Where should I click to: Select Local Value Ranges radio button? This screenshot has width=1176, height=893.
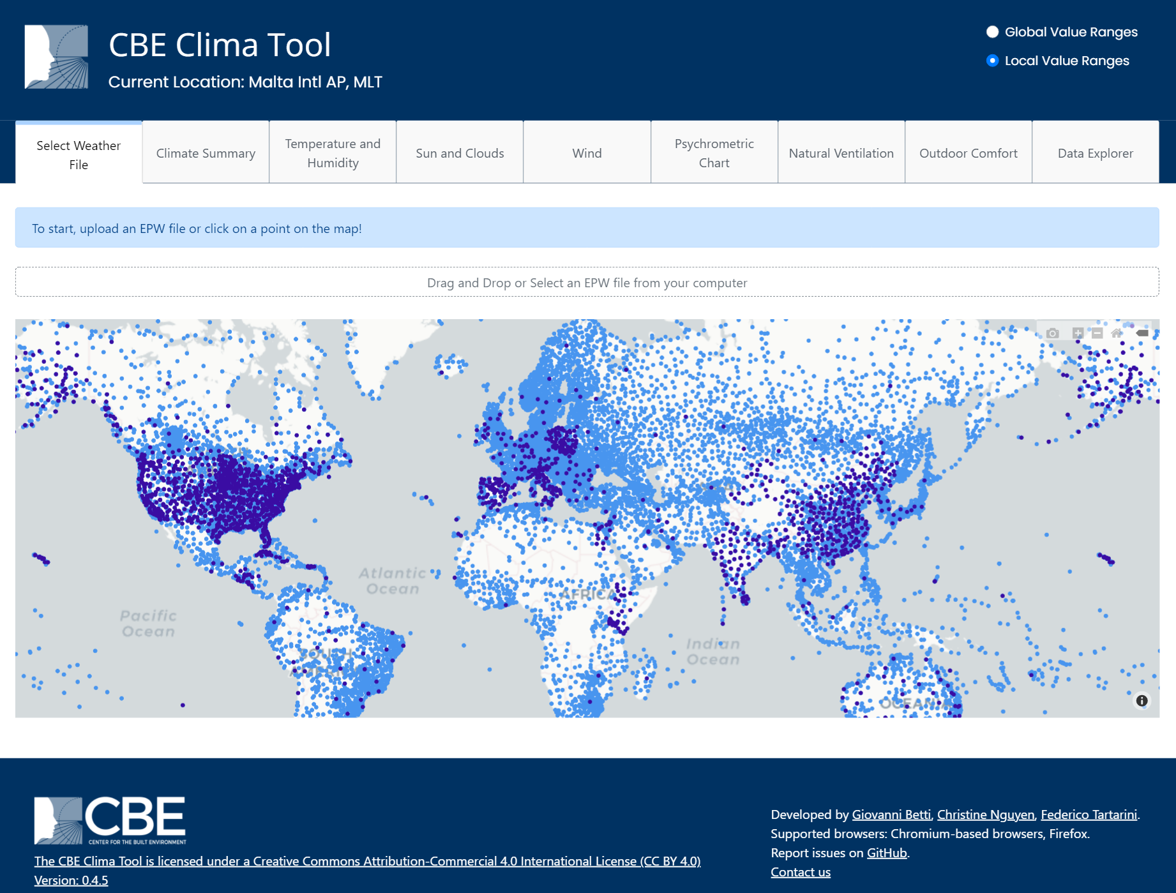click(992, 61)
